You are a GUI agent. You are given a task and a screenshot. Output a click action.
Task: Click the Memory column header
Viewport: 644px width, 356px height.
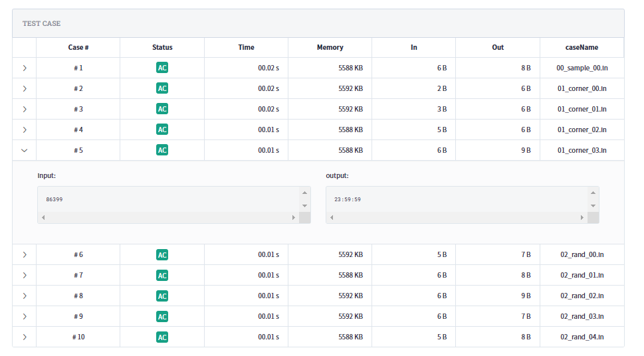[x=330, y=47]
